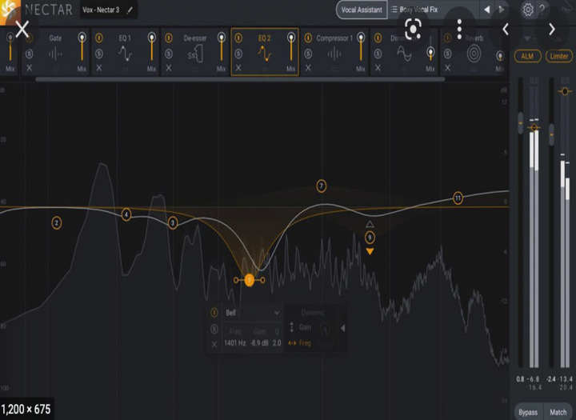Go to previous image with left chevron
Screen dimensions: 576x420
tap(506, 29)
